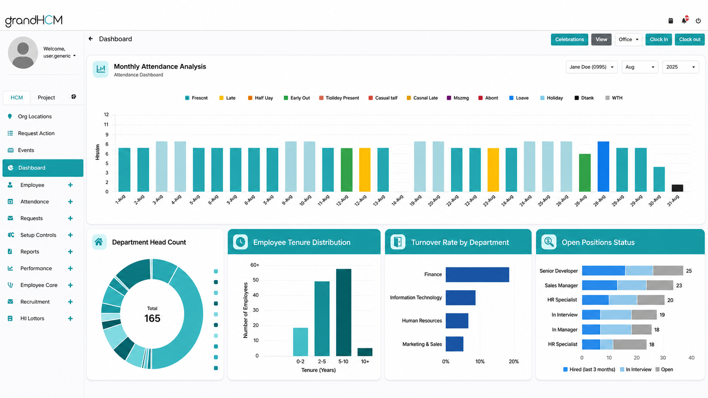Image resolution: width=708 pixels, height=398 pixels.
Task: Click the Org Locations pin icon
Action: 10,116
